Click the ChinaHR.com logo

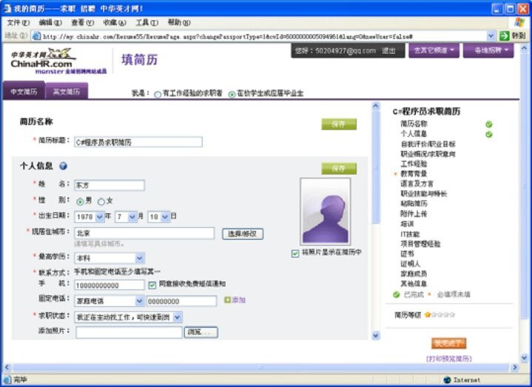(43, 60)
